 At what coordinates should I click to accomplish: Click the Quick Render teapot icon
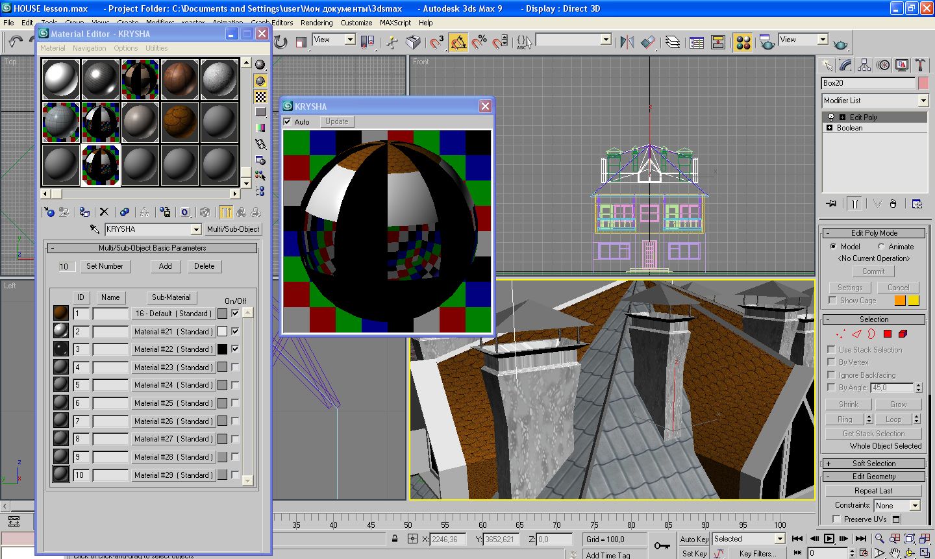[x=841, y=43]
